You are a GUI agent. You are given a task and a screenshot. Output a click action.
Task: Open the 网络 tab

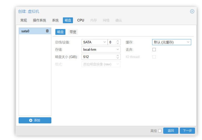[106, 20]
